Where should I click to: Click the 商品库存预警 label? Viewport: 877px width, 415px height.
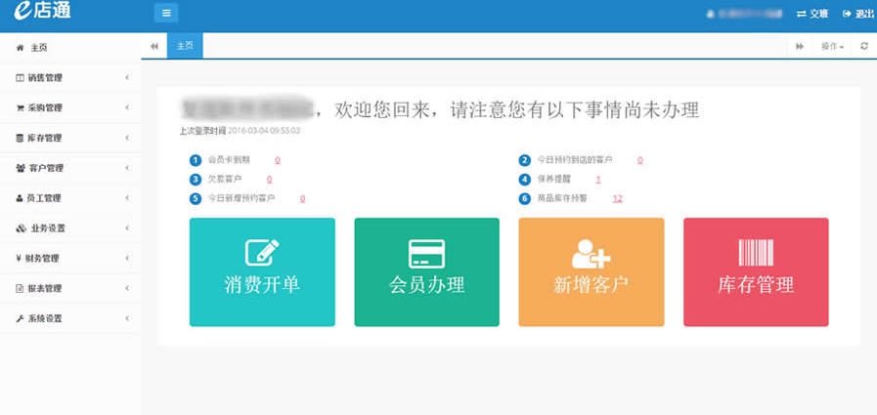(562, 198)
